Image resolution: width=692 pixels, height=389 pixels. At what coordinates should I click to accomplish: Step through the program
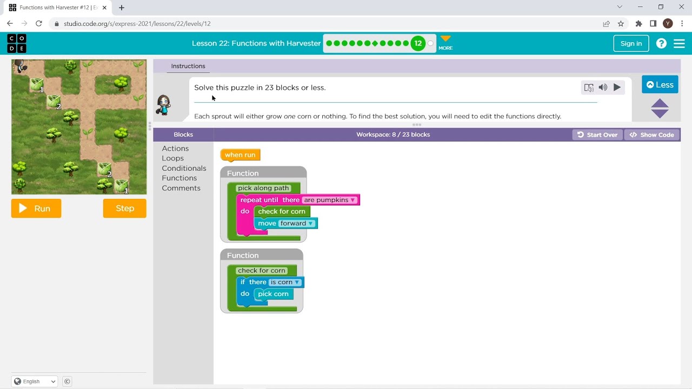[125, 209]
